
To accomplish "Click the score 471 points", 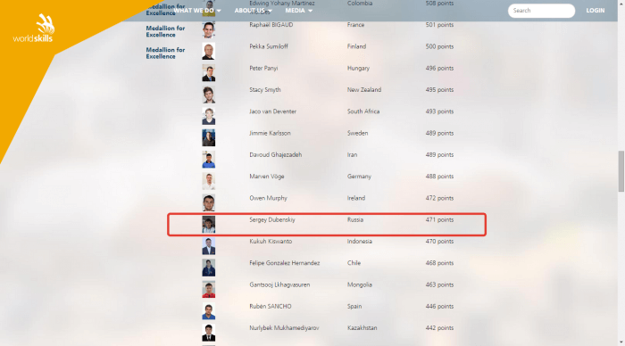I will click(x=439, y=219).
